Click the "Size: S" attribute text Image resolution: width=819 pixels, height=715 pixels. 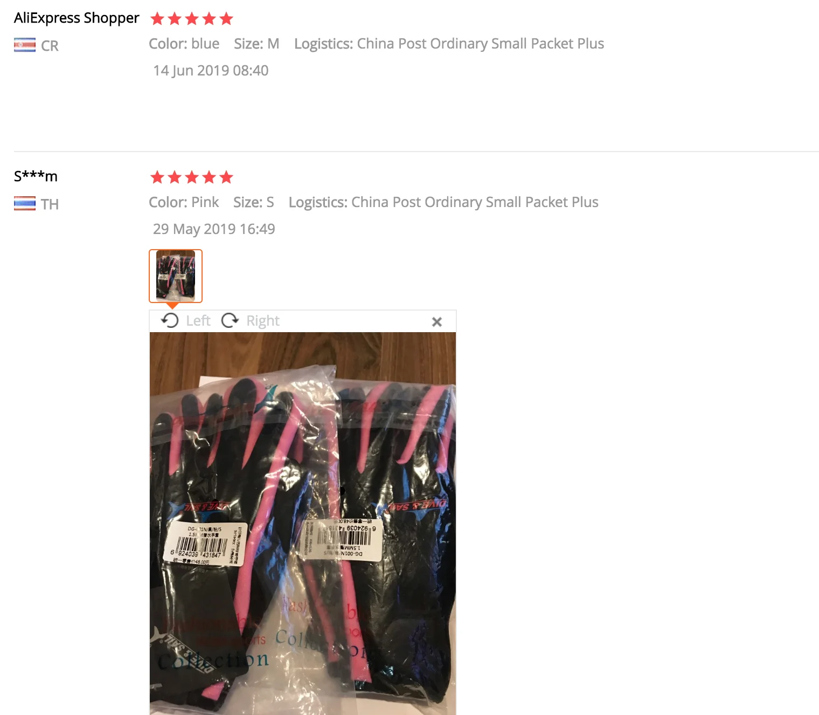(254, 202)
